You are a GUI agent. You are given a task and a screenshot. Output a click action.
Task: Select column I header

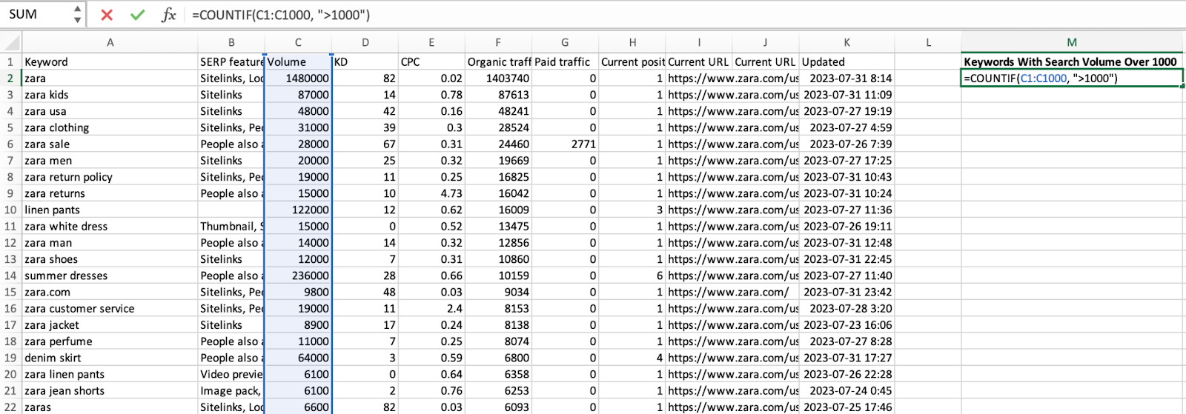[699, 42]
